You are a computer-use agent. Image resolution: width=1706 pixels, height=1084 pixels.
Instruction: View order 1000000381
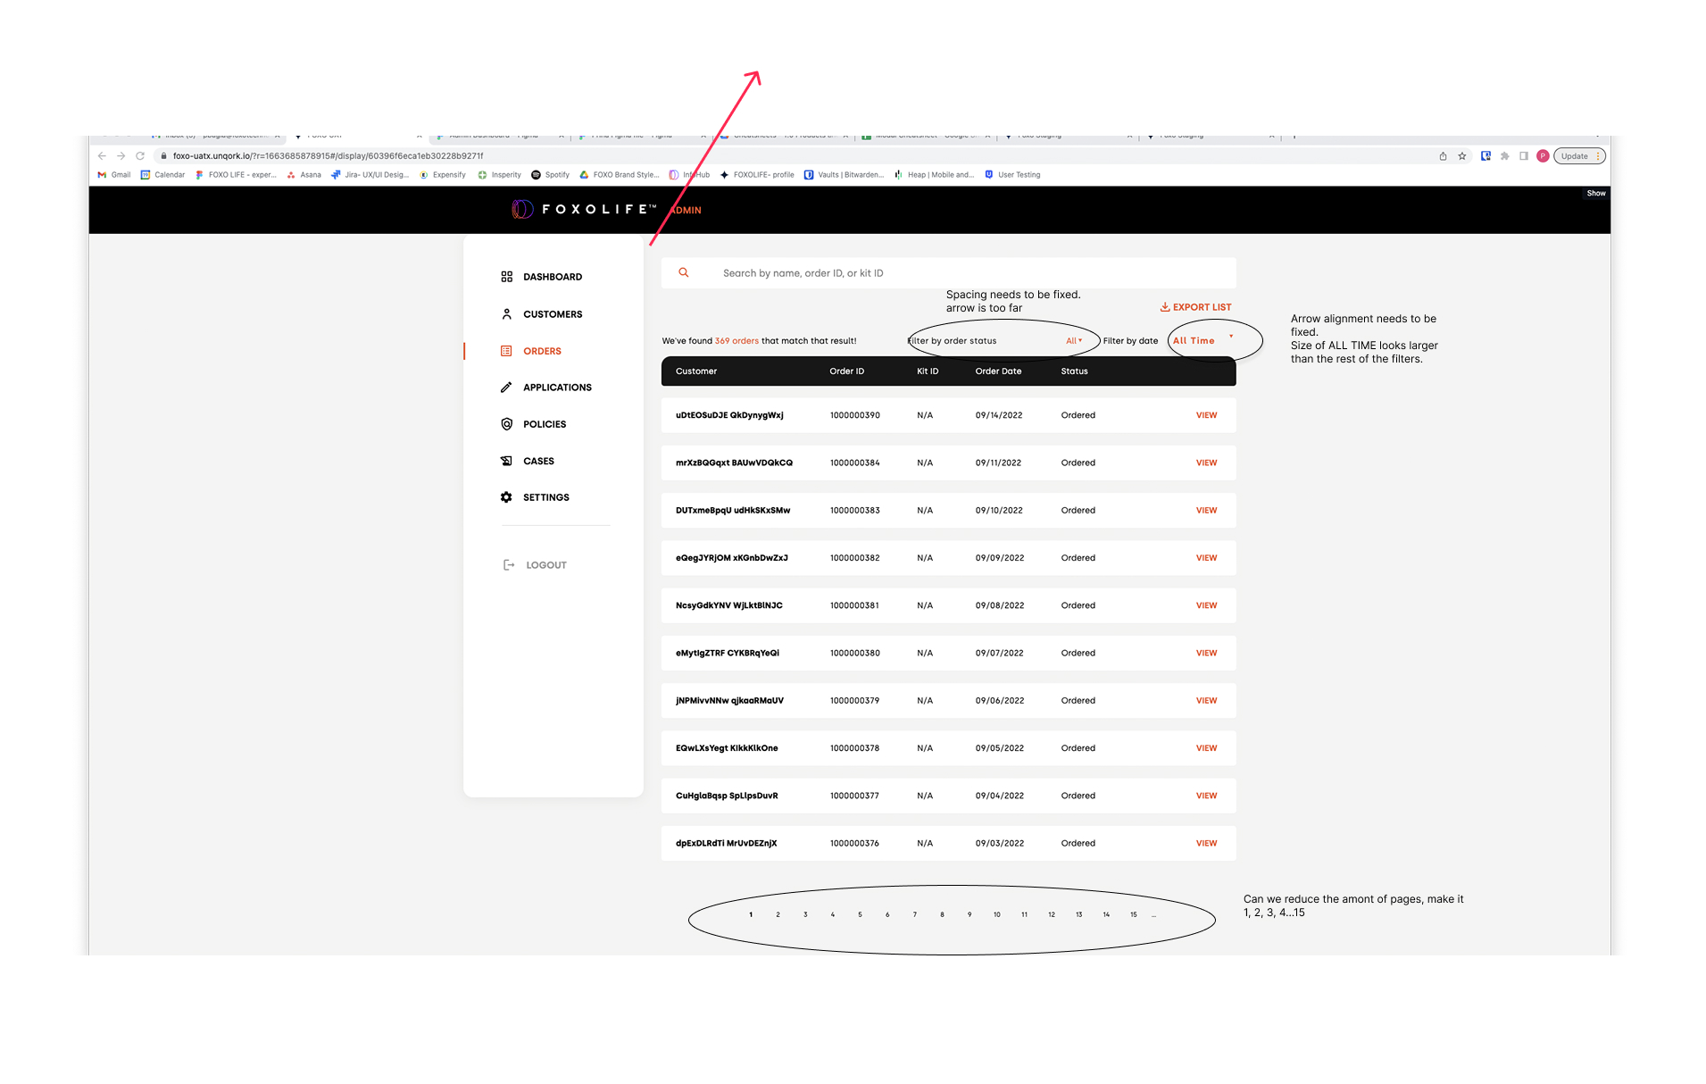[1206, 605]
